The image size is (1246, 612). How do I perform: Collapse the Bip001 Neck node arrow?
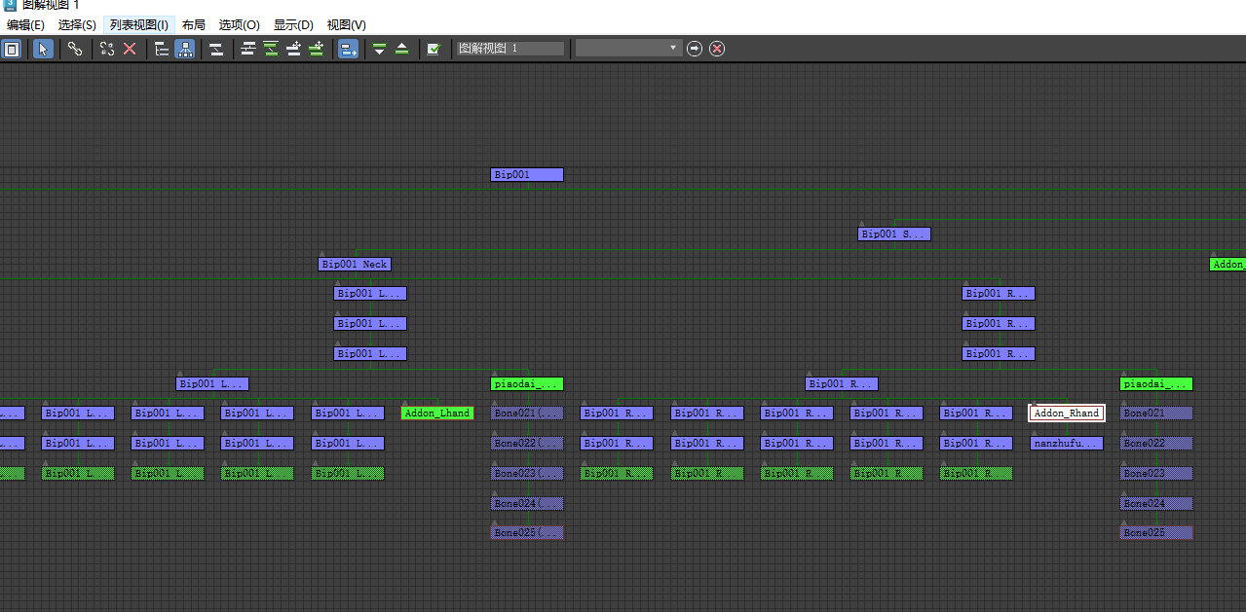click(x=322, y=255)
